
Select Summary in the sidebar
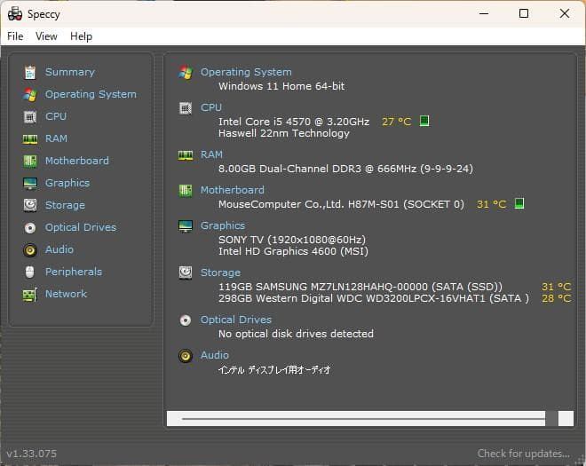(x=70, y=72)
